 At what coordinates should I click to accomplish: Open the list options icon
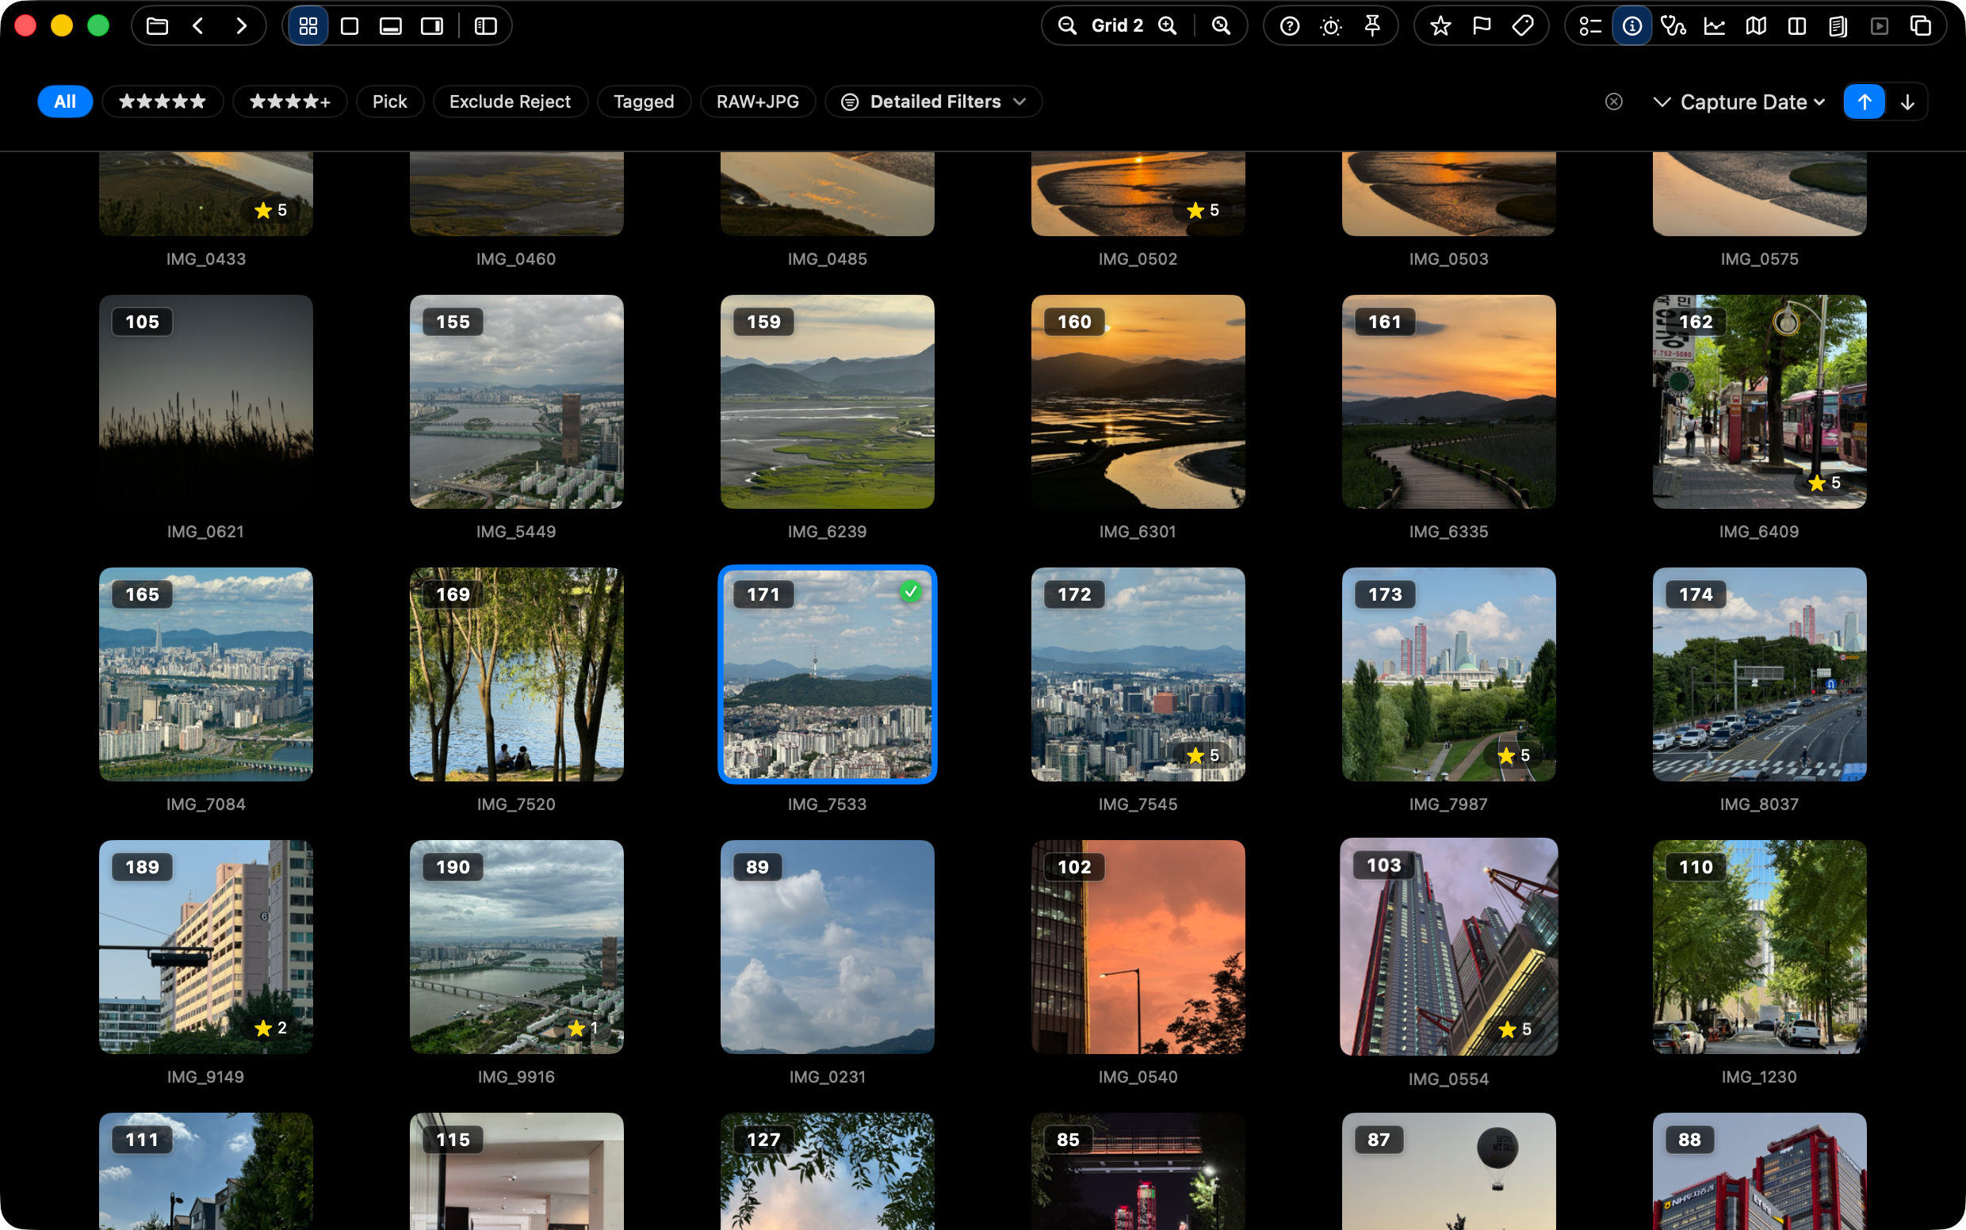click(1590, 26)
